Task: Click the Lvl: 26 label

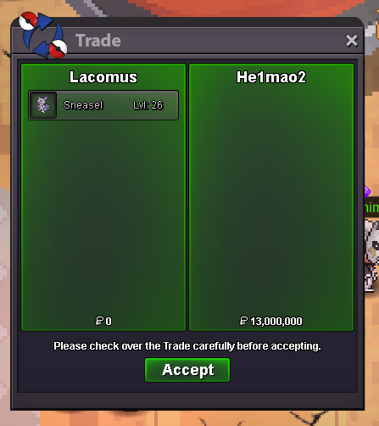Action: click(x=148, y=105)
